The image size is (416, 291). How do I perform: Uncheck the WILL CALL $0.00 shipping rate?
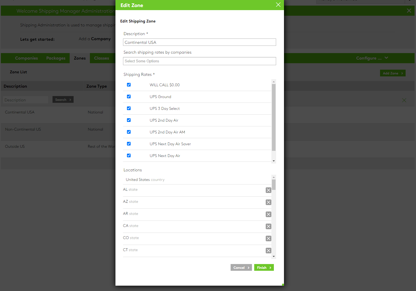tap(129, 85)
